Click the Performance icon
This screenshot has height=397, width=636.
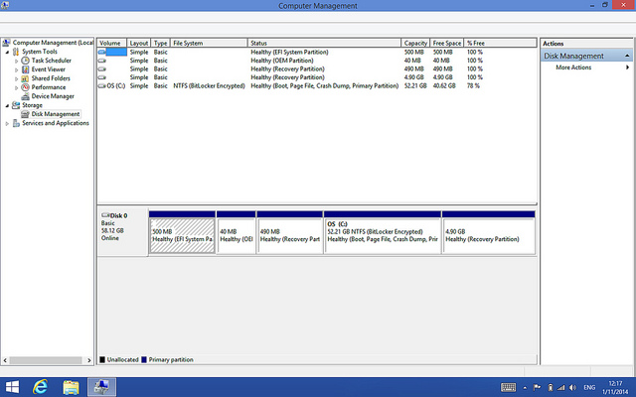25,87
